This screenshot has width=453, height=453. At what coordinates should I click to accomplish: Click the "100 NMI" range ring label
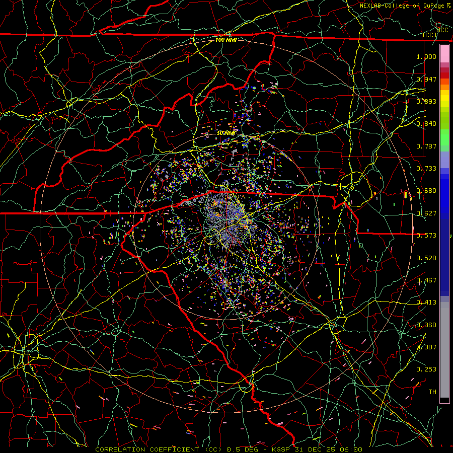226,40
